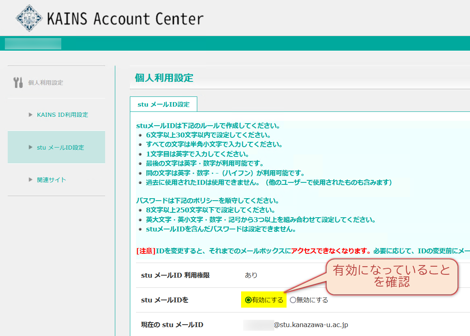This screenshot has height=336, width=470.
Task: Switch to the stu メールID設定 tab
Action: [163, 104]
